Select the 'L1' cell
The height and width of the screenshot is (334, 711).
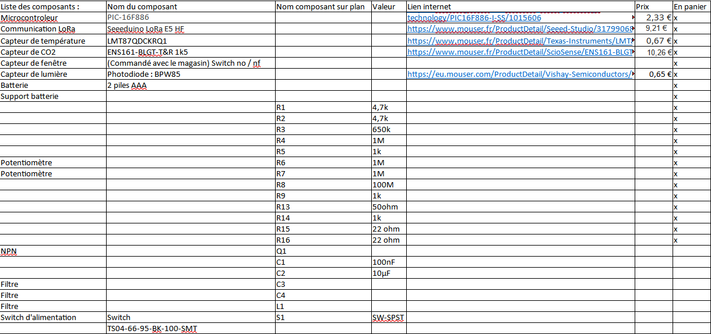click(x=323, y=306)
